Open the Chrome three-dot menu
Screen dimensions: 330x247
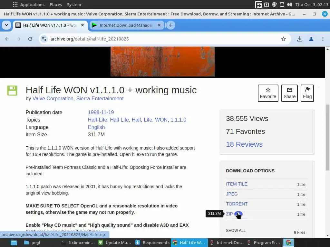click(323, 39)
